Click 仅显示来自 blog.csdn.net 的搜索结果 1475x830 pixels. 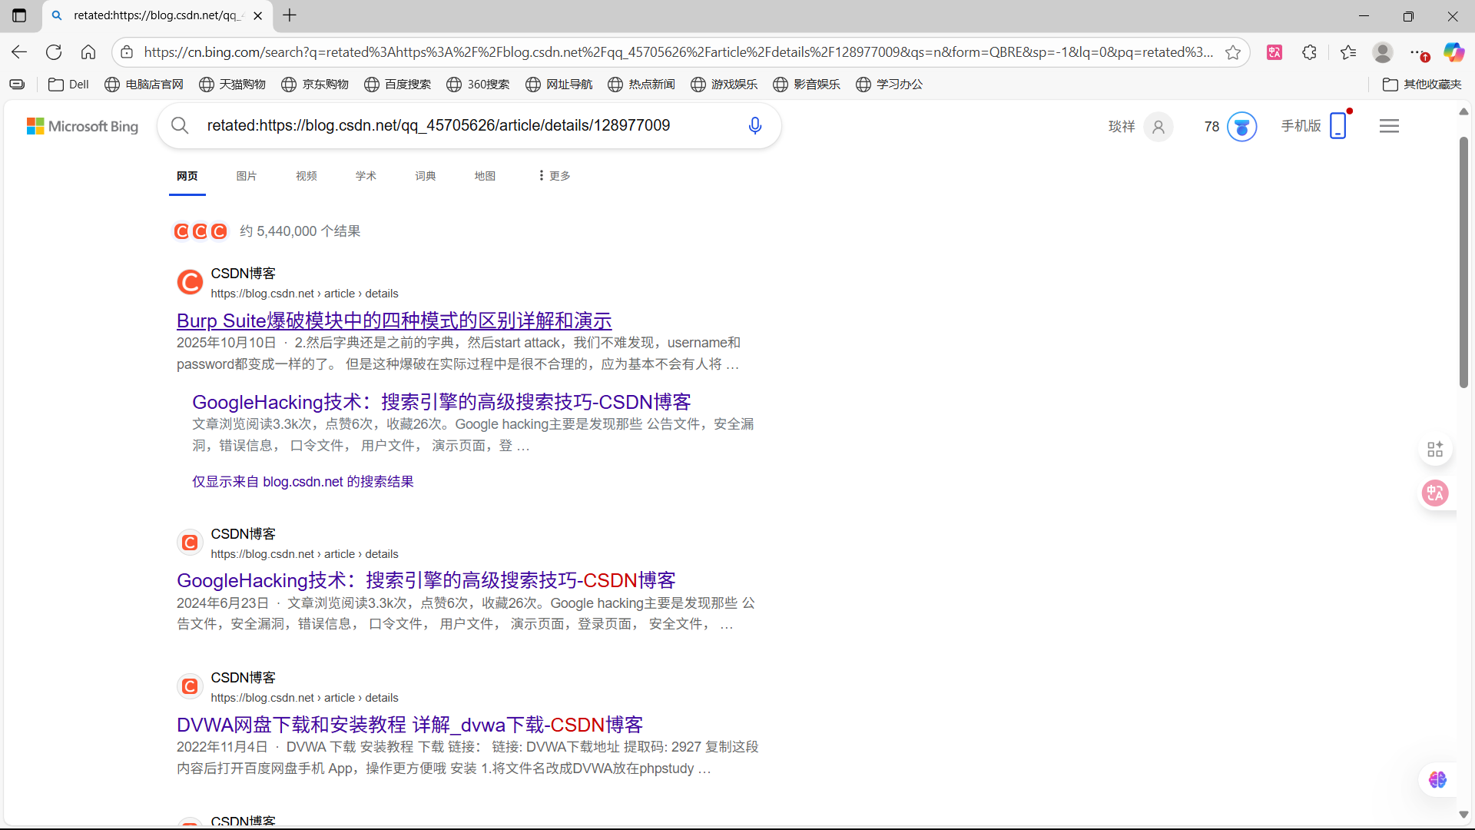tap(302, 481)
